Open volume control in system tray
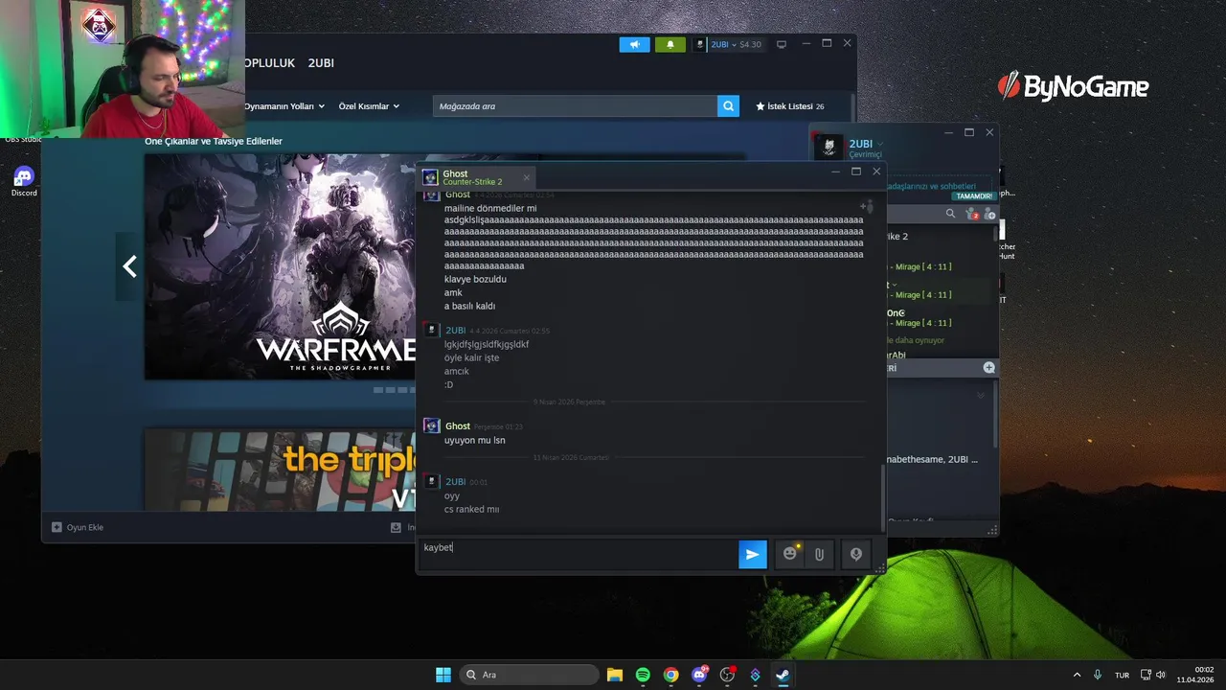 click(1161, 675)
